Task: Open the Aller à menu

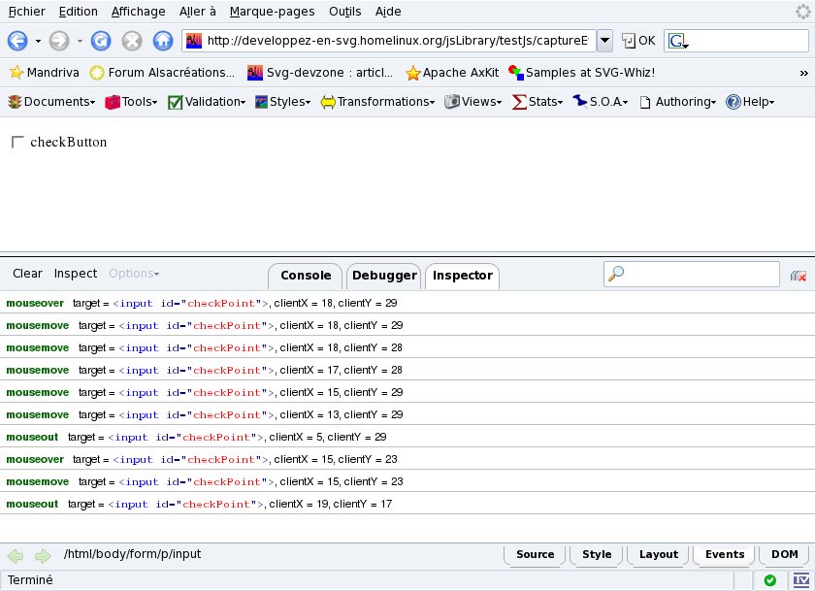Action: (x=198, y=12)
